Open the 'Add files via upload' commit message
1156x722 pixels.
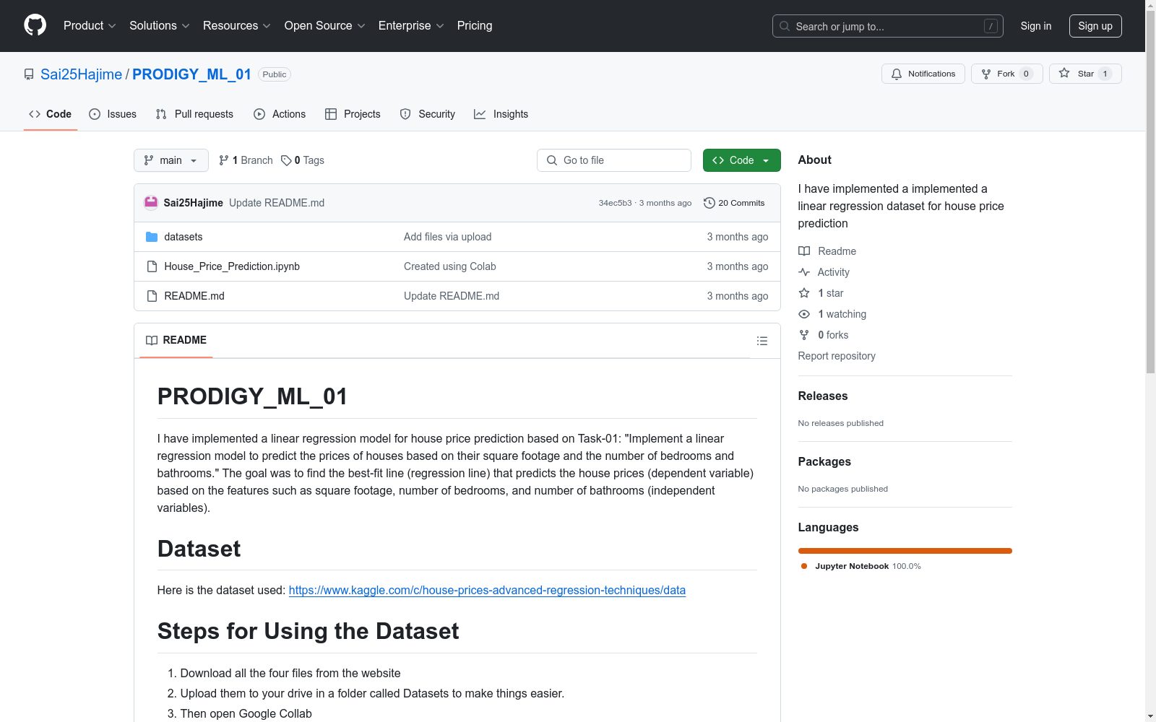click(x=448, y=237)
